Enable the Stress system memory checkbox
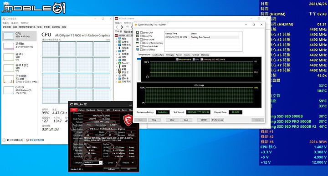 pyautogui.click(x=141, y=43)
